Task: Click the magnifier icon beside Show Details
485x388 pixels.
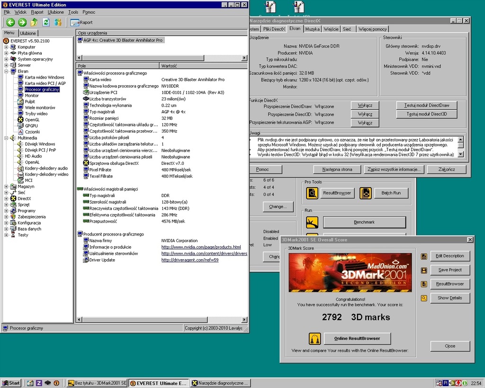Action: coord(424,298)
